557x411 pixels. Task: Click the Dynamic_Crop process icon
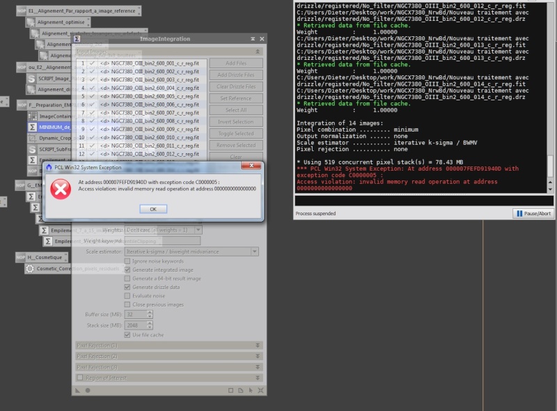tap(32, 138)
